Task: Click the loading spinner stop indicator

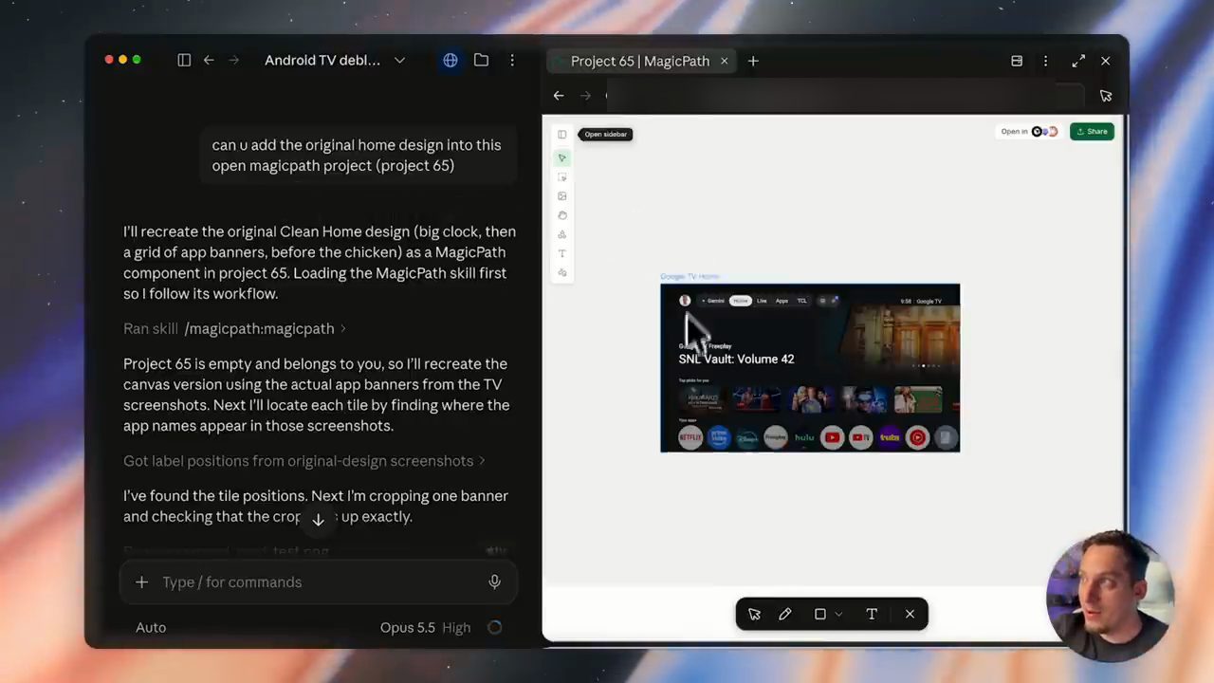Action: [494, 627]
